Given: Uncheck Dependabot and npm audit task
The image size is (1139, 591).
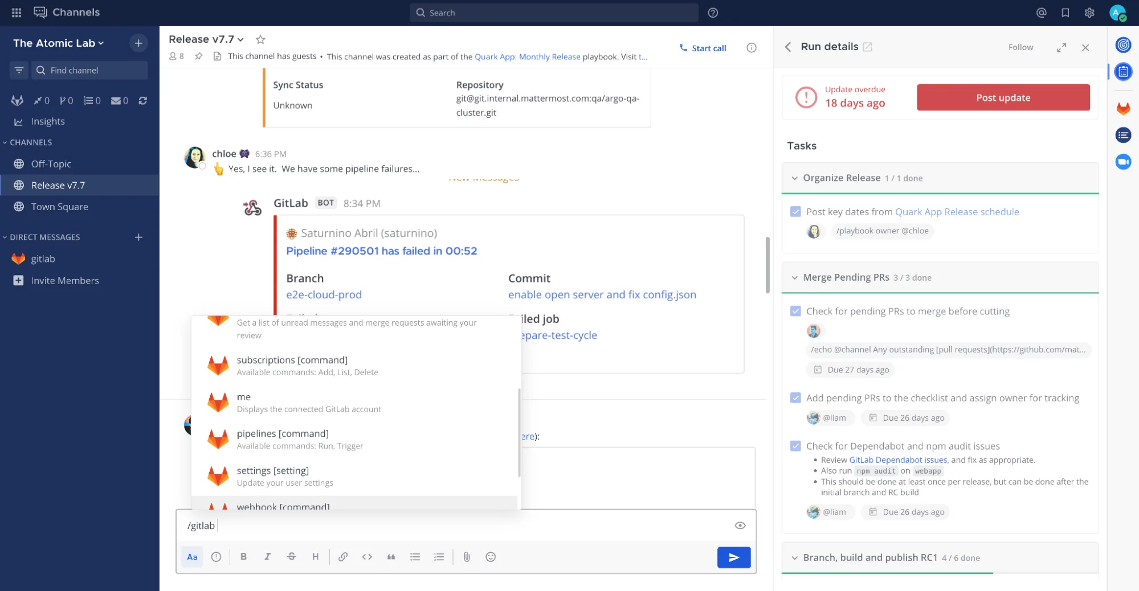Looking at the screenshot, I should 795,446.
